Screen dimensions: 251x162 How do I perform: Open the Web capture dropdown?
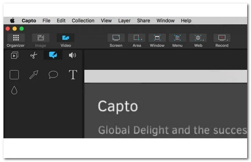tap(198, 38)
